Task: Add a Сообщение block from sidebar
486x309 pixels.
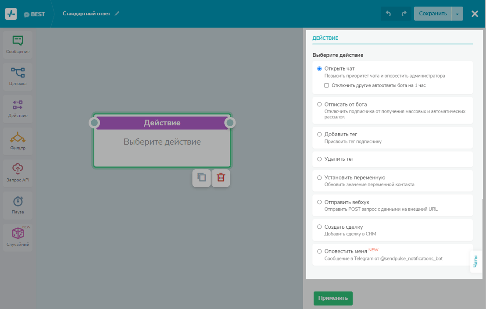Action: [x=18, y=45]
